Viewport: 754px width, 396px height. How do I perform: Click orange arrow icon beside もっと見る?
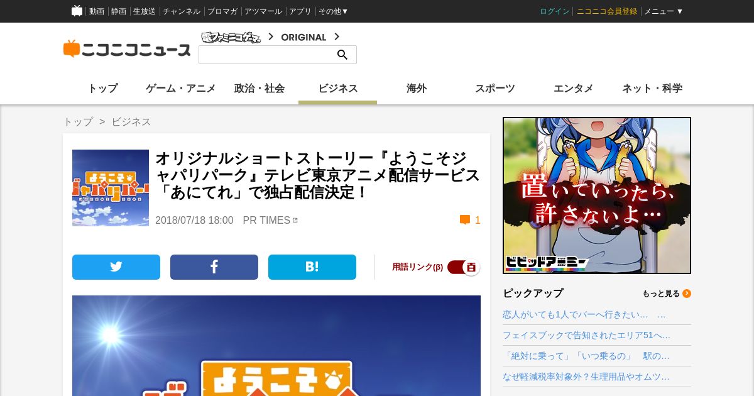[x=687, y=294]
